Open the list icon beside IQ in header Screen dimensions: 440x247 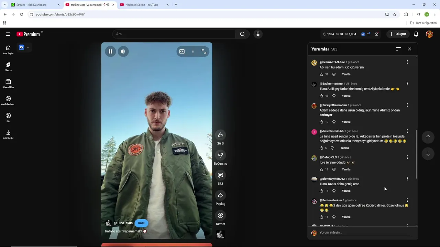pyautogui.click(x=368, y=34)
